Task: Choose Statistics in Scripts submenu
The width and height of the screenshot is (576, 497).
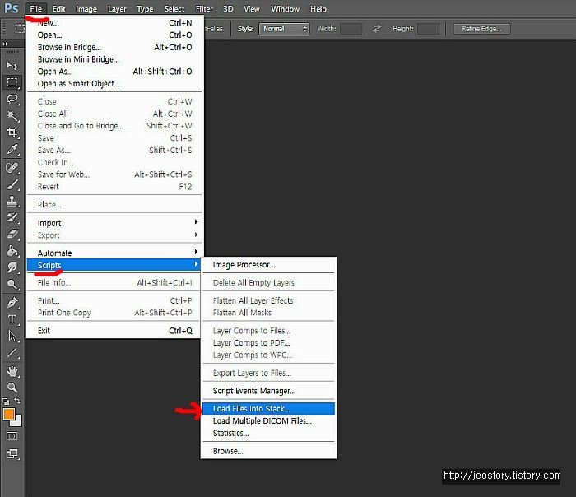Action: coord(268,433)
